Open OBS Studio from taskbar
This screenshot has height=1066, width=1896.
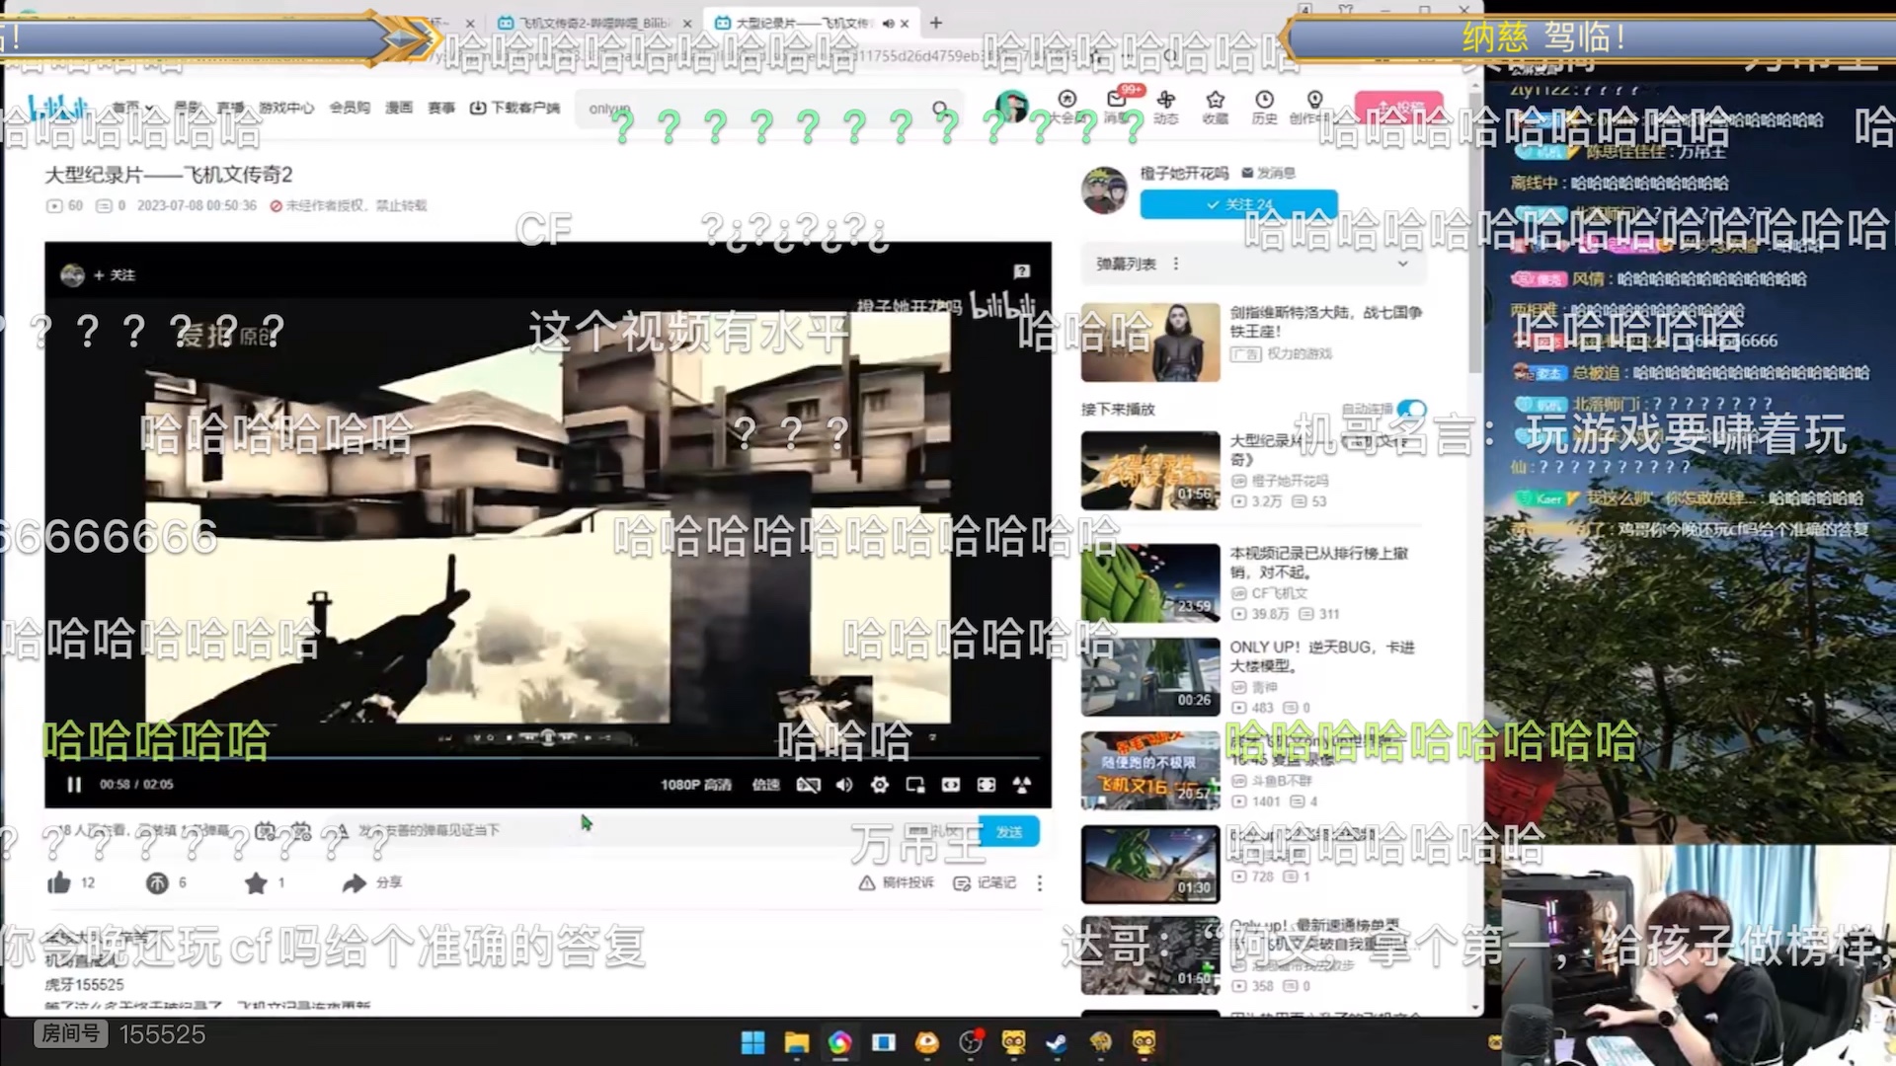970,1042
